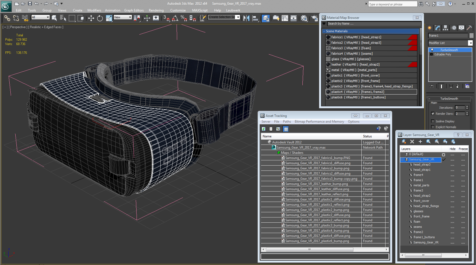Screen dimensions: 476x265
Task: Click the Freeze column header
Action: tap(463, 149)
